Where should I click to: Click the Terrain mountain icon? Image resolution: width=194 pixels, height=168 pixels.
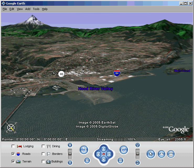click(x=18, y=161)
